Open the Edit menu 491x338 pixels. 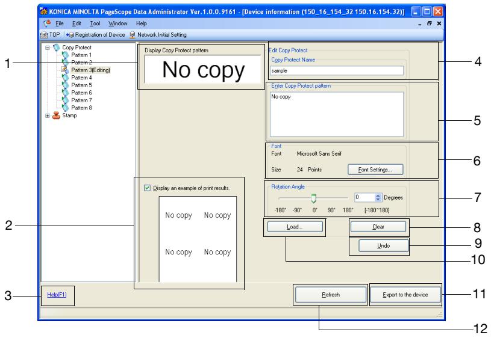pos(77,23)
